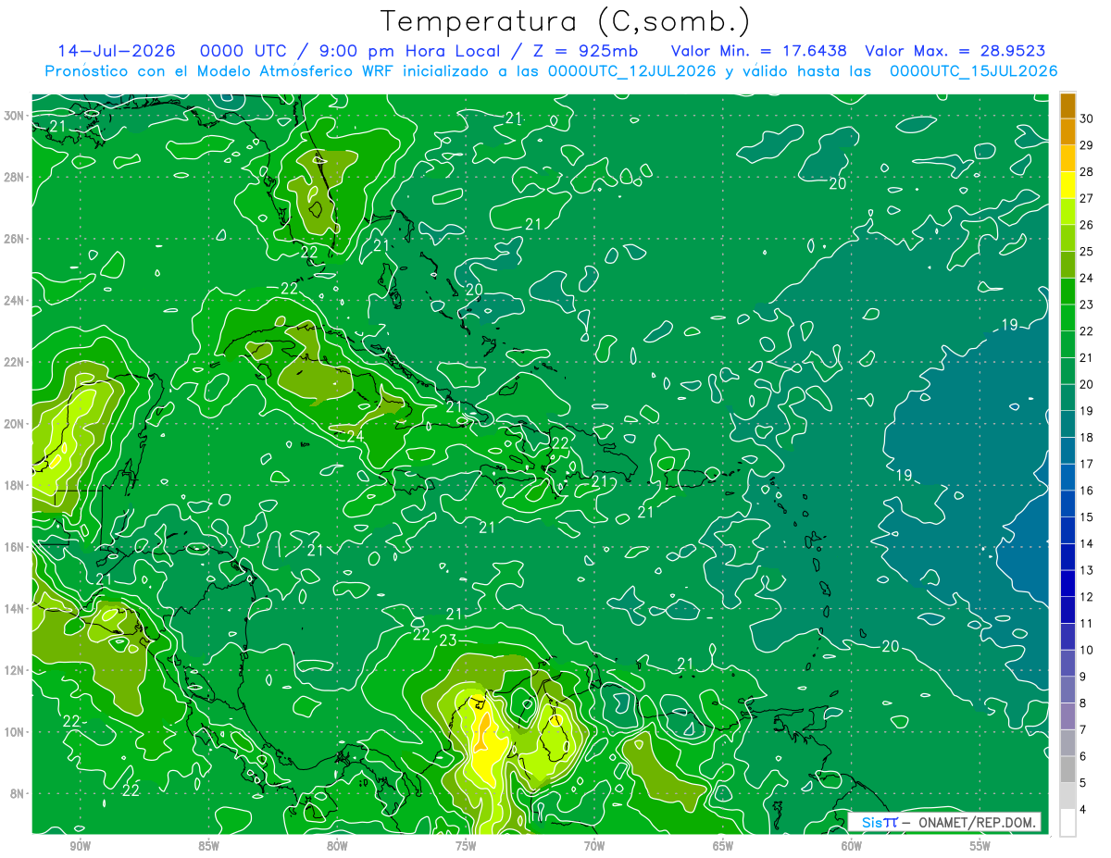Screen dimensions: 1111x858
Task: Click the "24" contour label near Cuba
Action: coord(356,437)
